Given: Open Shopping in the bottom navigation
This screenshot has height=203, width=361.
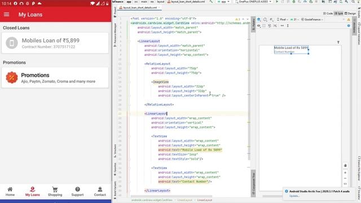Looking at the screenshot, I should 55,192.
